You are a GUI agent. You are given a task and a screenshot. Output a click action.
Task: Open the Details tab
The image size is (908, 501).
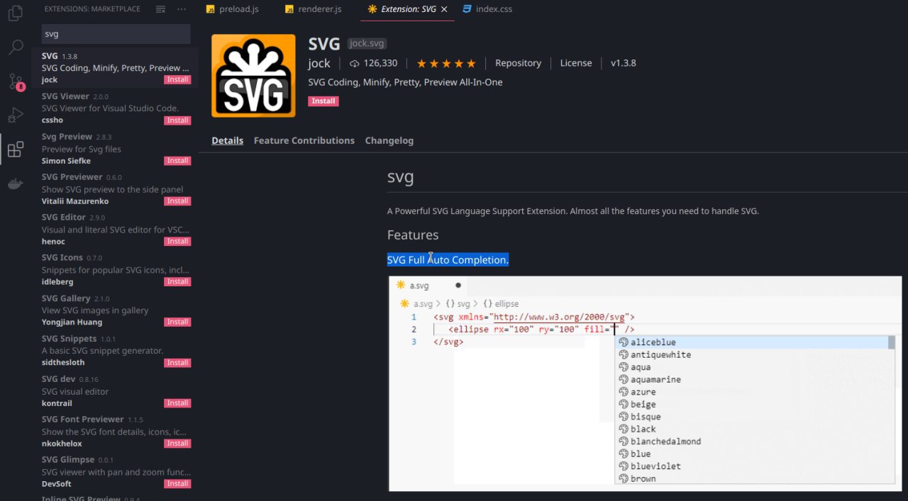coord(227,140)
